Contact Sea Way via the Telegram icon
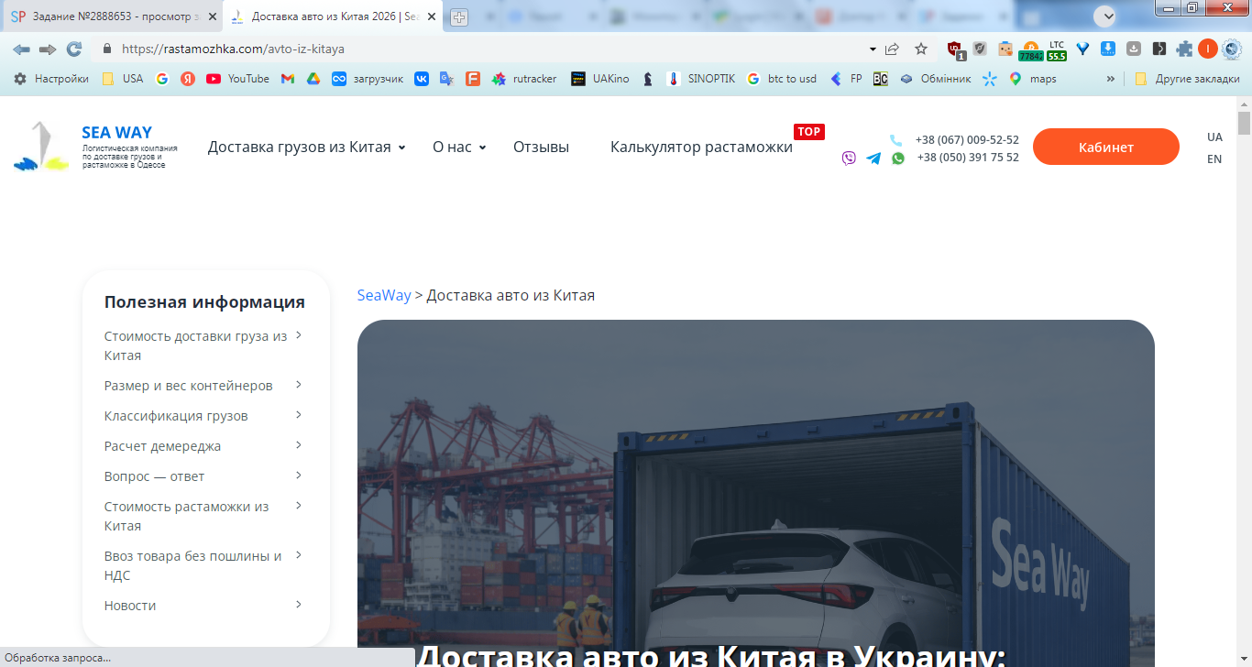1252x667 pixels. pos(873,158)
